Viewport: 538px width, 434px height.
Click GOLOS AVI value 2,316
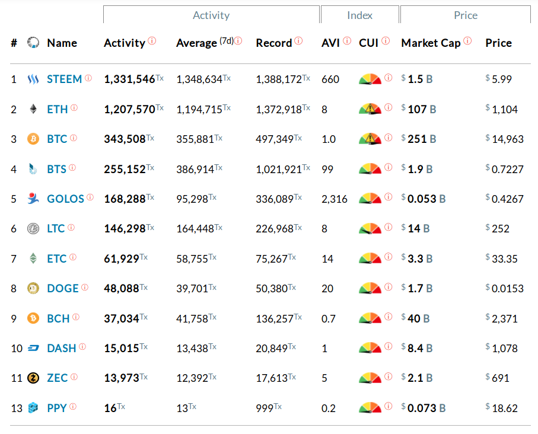coord(335,199)
